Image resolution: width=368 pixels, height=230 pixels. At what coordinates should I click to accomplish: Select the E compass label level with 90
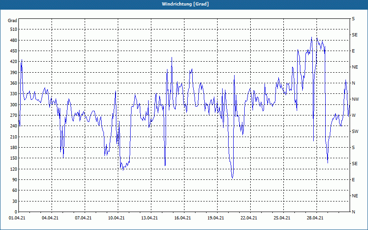[353, 180]
